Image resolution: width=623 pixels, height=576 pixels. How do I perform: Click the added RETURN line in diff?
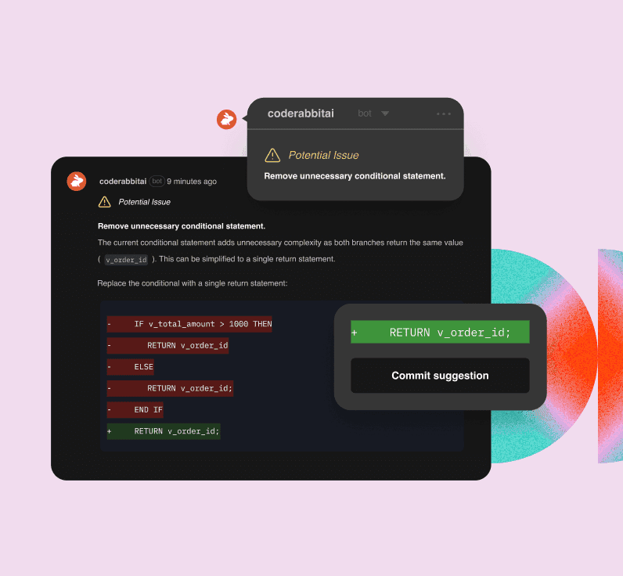[x=164, y=431]
